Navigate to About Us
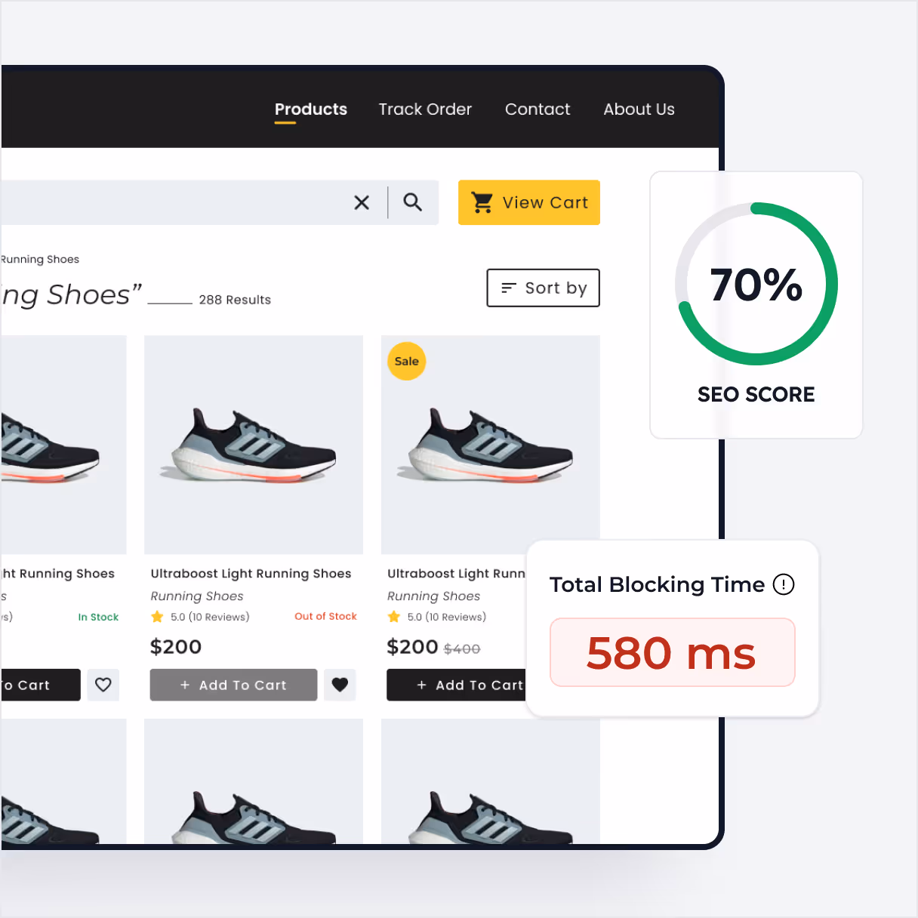Image resolution: width=918 pixels, height=918 pixels. point(639,109)
